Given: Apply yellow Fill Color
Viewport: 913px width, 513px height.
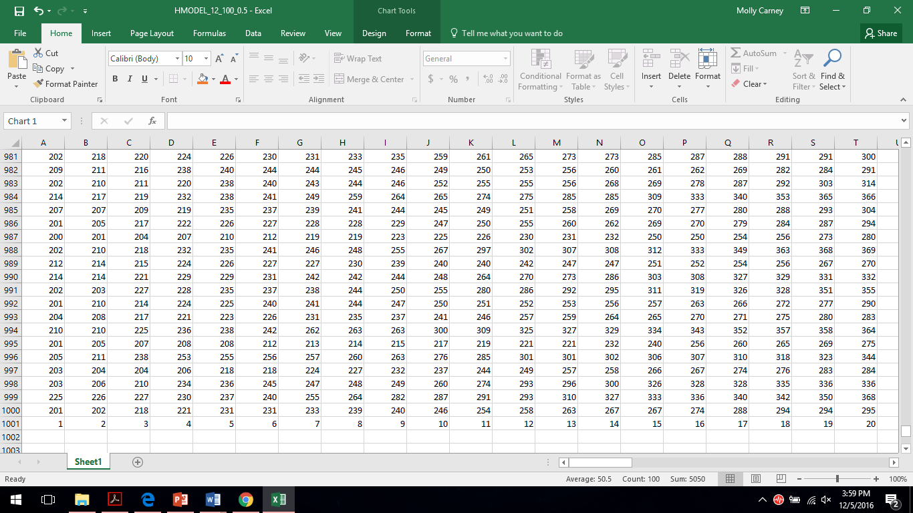Looking at the screenshot, I should [203, 79].
